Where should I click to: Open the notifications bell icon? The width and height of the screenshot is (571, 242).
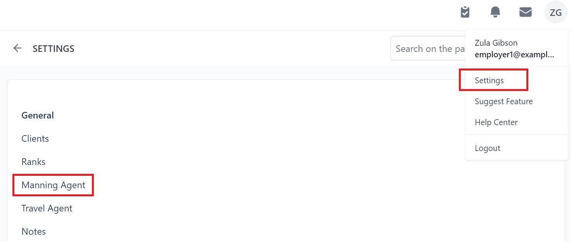[495, 12]
